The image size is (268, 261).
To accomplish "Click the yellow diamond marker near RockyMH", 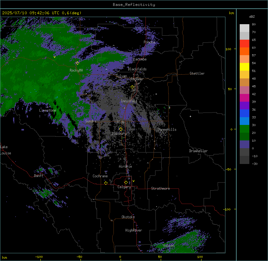I will pos(77,63).
